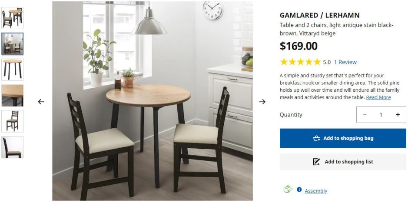The height and width of the screenshot is (203, 408).
Task: Click the five-star rating icons
Action: 300,62
